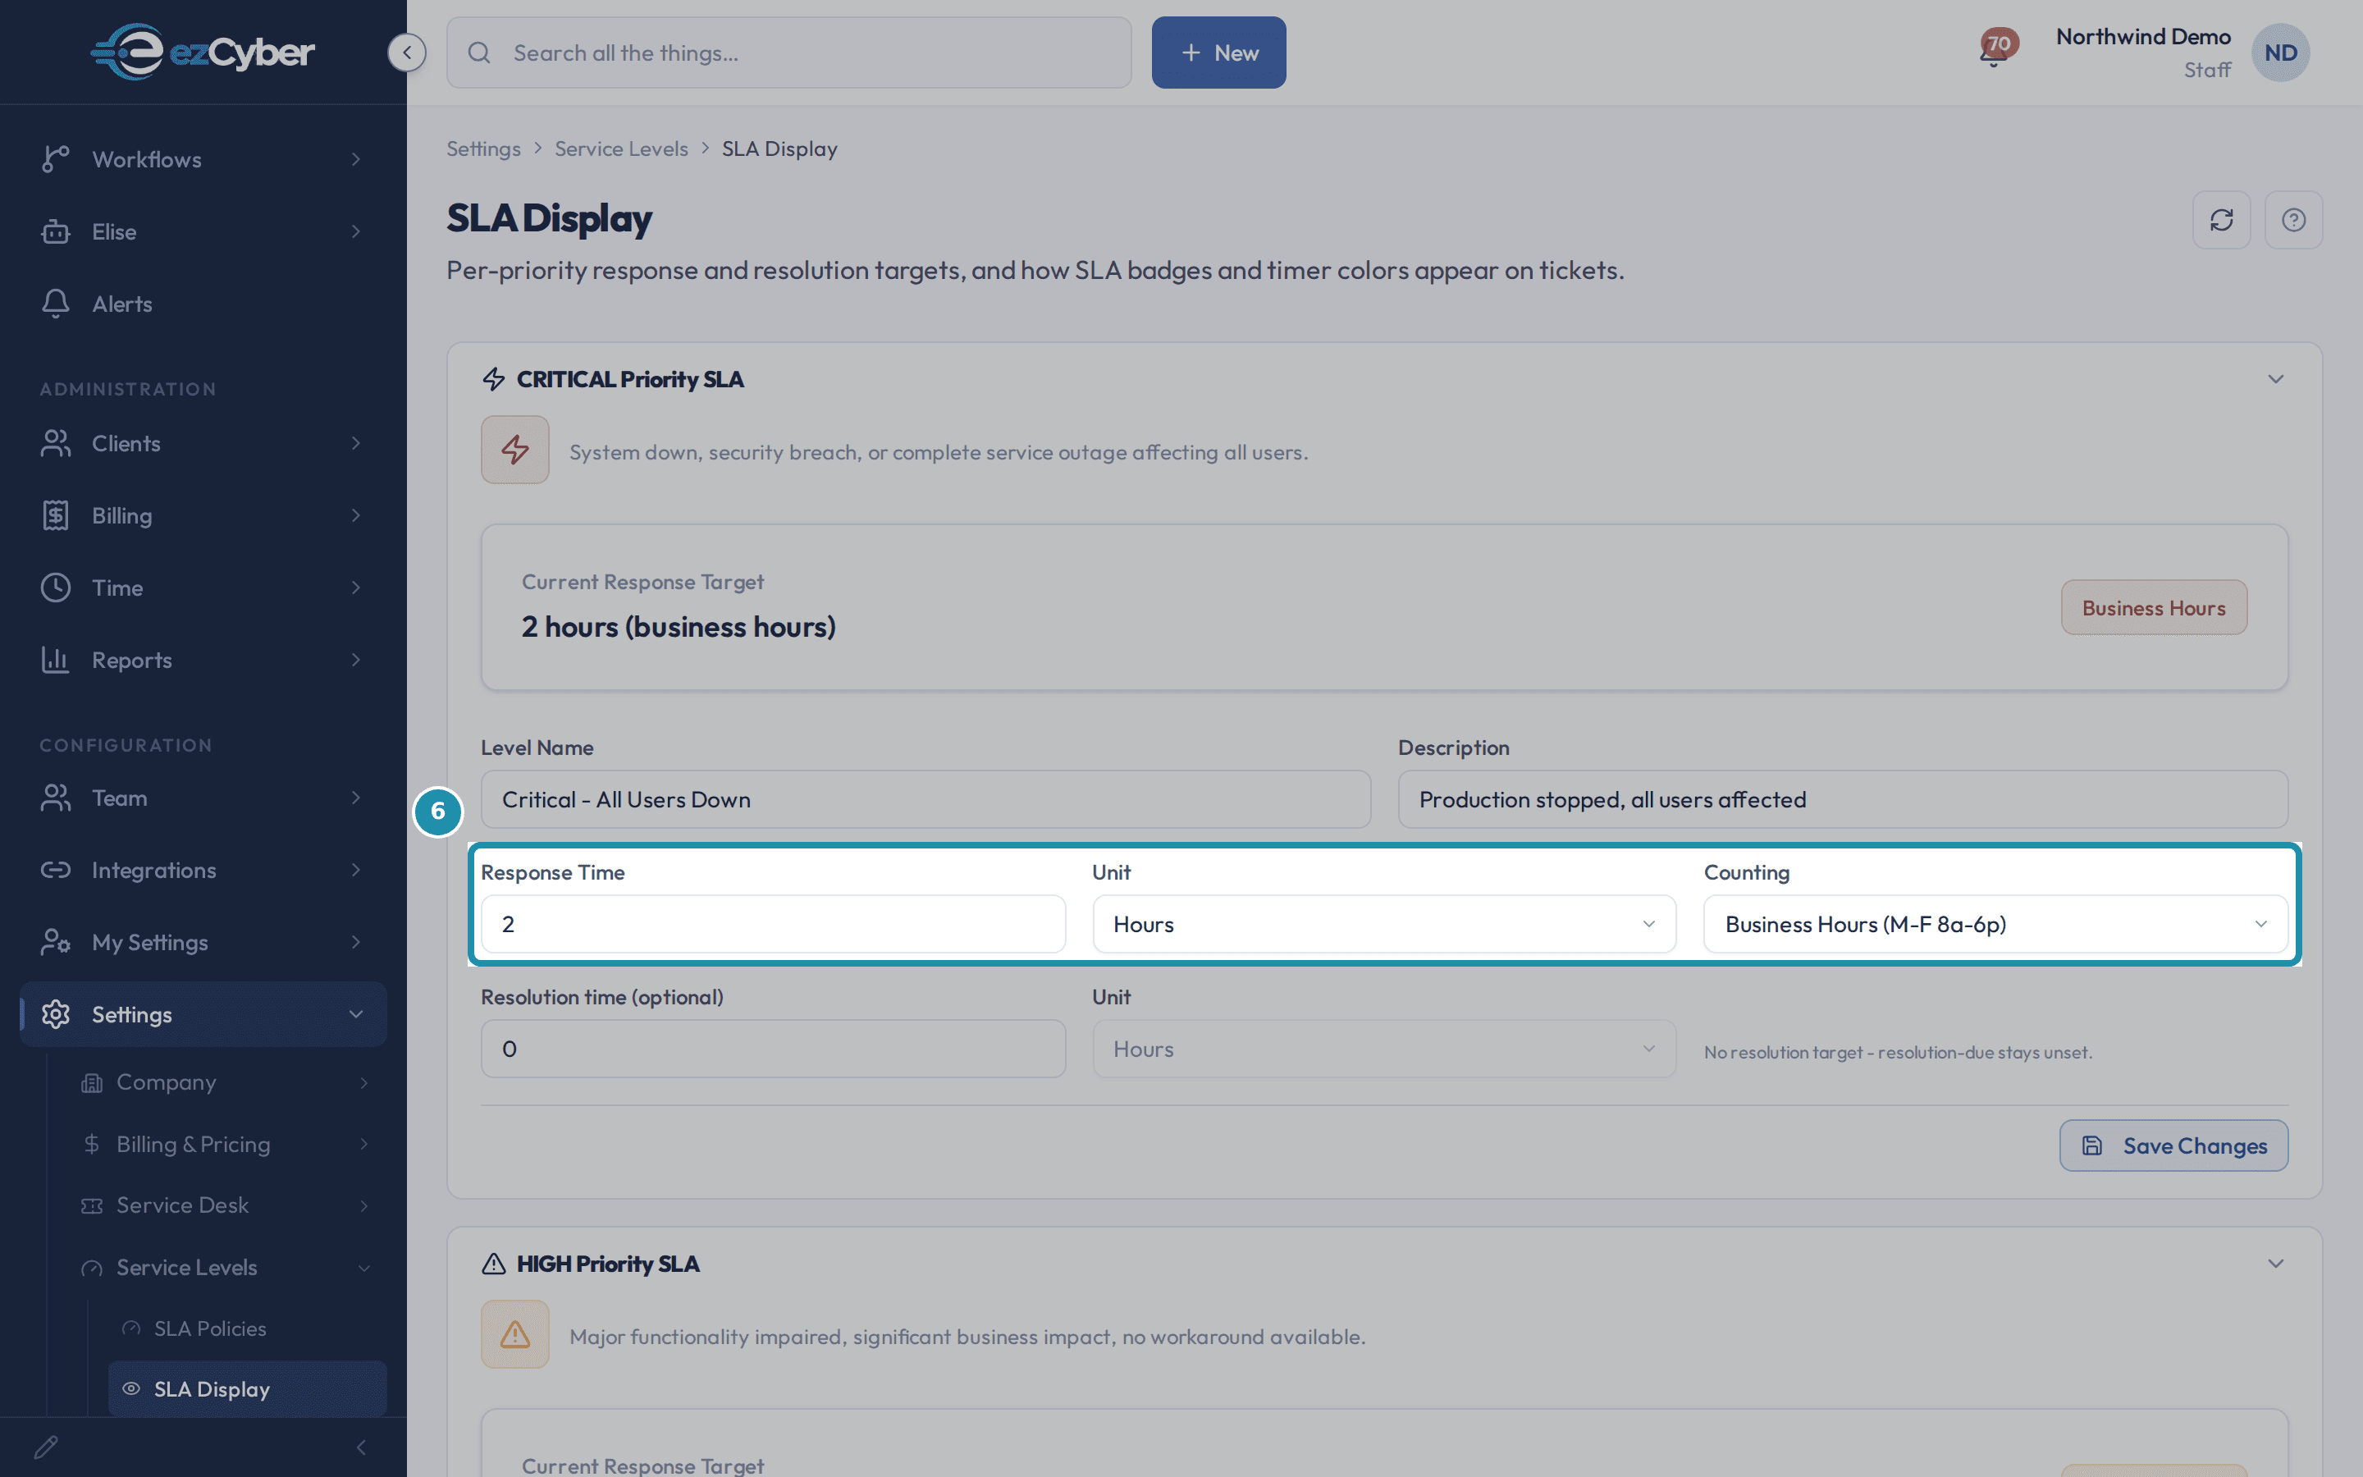Open the Integrations menu item
The image size is (2363, 1477).
(x=203, y=871)
